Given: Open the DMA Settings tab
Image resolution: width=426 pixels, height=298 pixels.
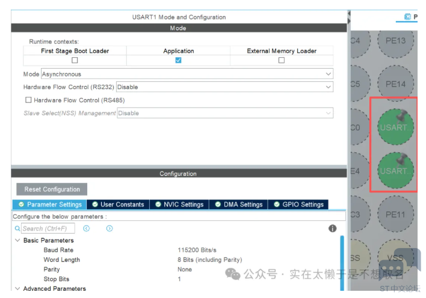Looking at the screenshot, I should (239, 205).
